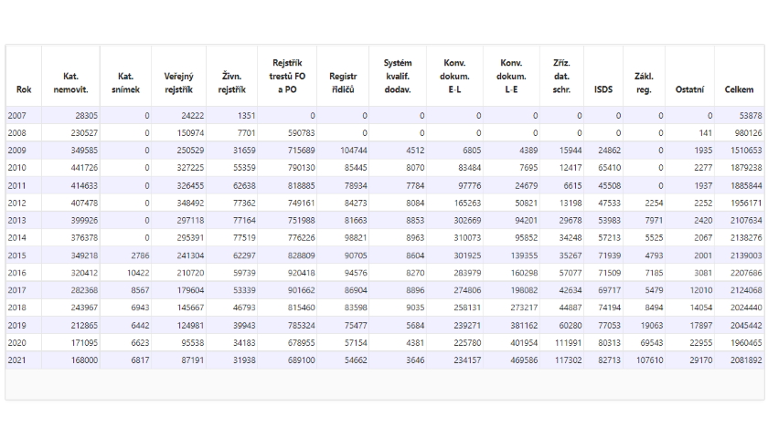This screenshot has height=438, width=768.
Task: Click value 469586 in Konv. dokum. L-E
Action: pos(524,360)
